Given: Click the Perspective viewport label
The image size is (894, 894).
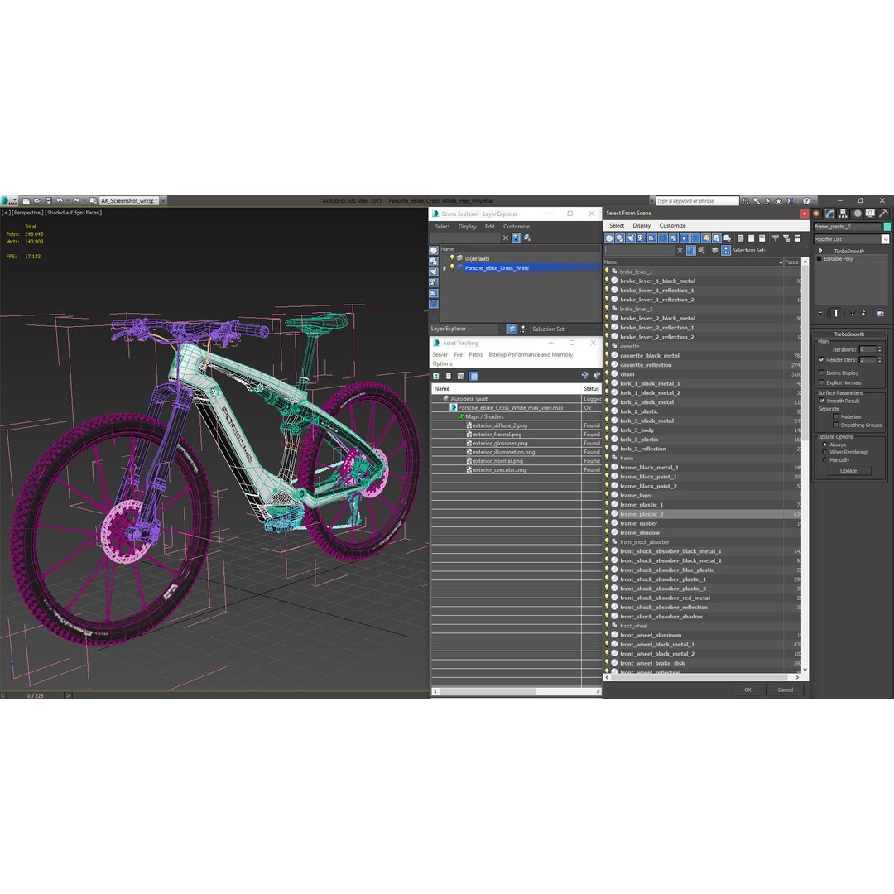Looking at the screenshot, I should 28,213.
